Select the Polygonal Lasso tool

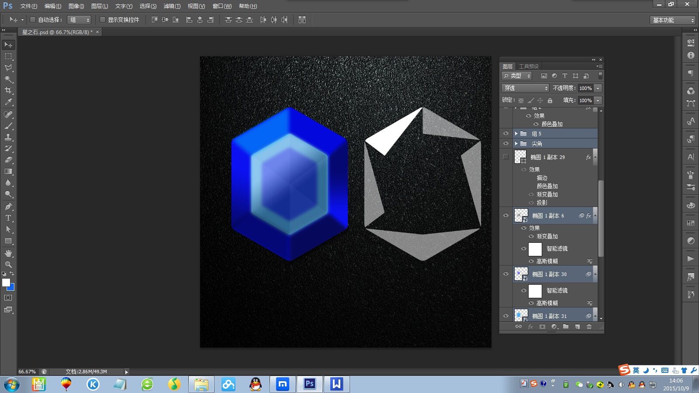pyautogui.click(x=8, y=68)
